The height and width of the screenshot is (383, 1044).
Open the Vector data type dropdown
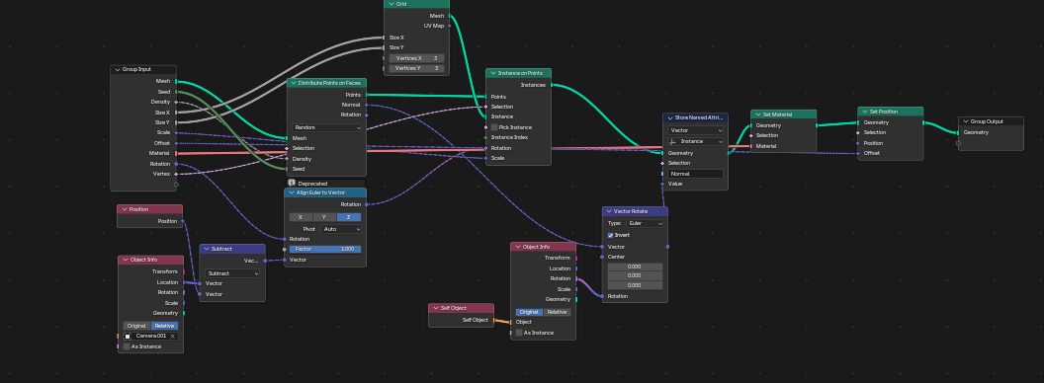[x=695, y=130]
